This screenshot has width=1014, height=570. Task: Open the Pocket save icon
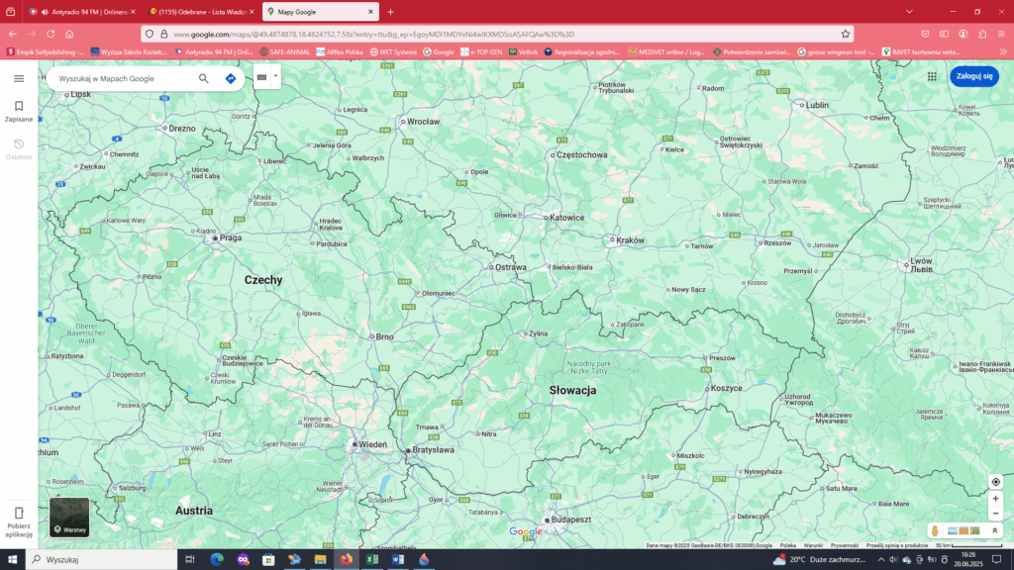926,35
